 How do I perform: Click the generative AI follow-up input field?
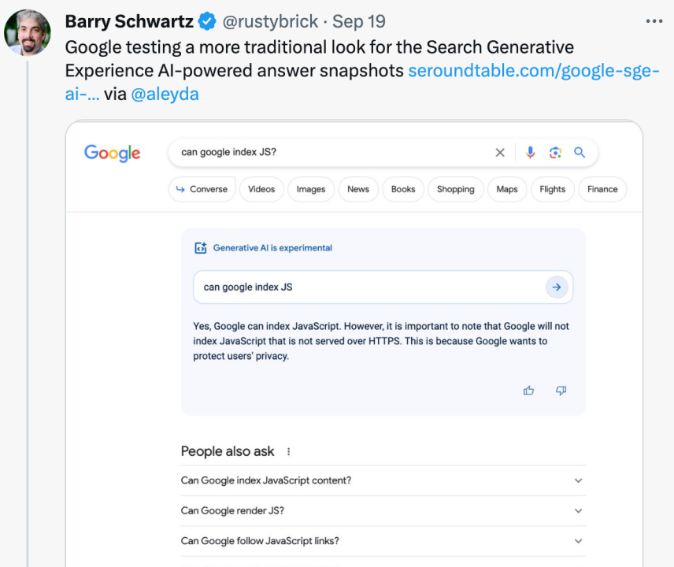pos(366,287)
